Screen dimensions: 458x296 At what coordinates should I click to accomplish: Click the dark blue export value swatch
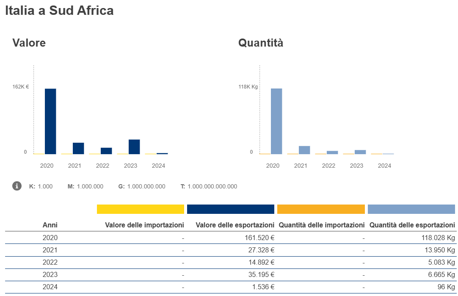(231, 209)
